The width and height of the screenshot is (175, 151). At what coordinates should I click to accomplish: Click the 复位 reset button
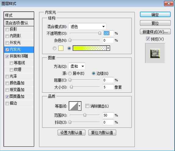(155, 23)
